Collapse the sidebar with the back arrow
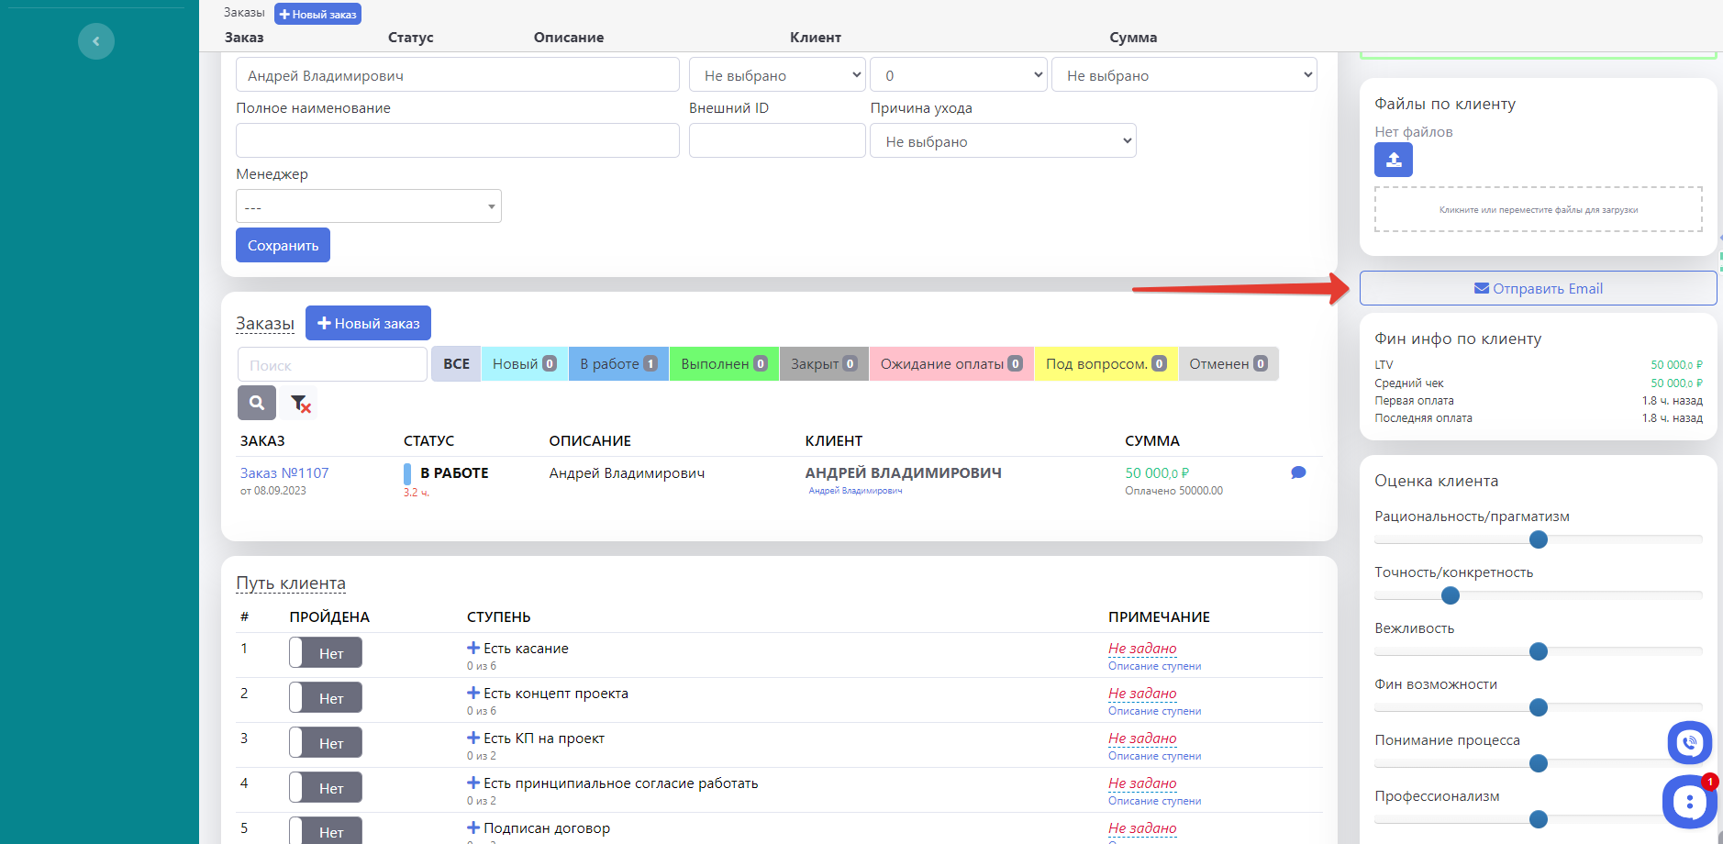This screenshot has width=1723, height=844. (x=96, y=41)
